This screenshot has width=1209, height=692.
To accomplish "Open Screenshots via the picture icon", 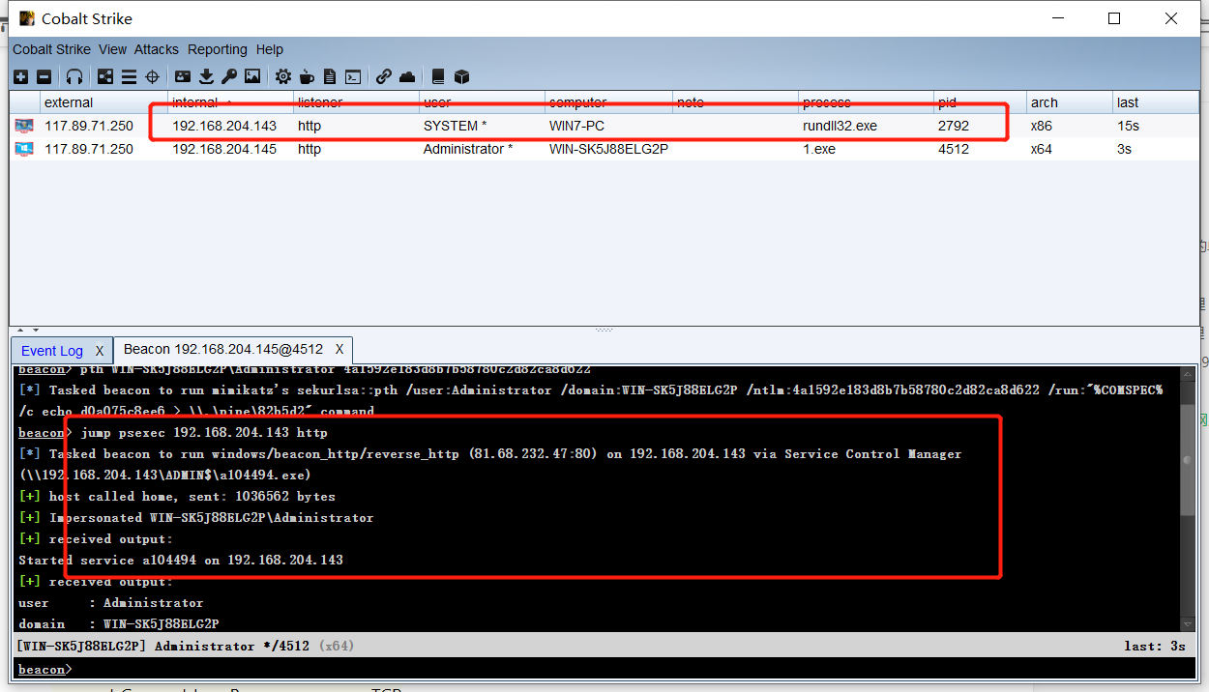I will [252, 76].
